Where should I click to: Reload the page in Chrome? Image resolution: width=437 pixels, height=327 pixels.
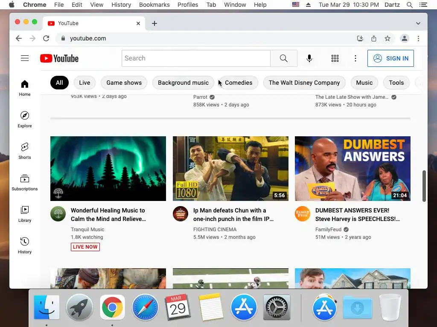(x=46, y=38)
